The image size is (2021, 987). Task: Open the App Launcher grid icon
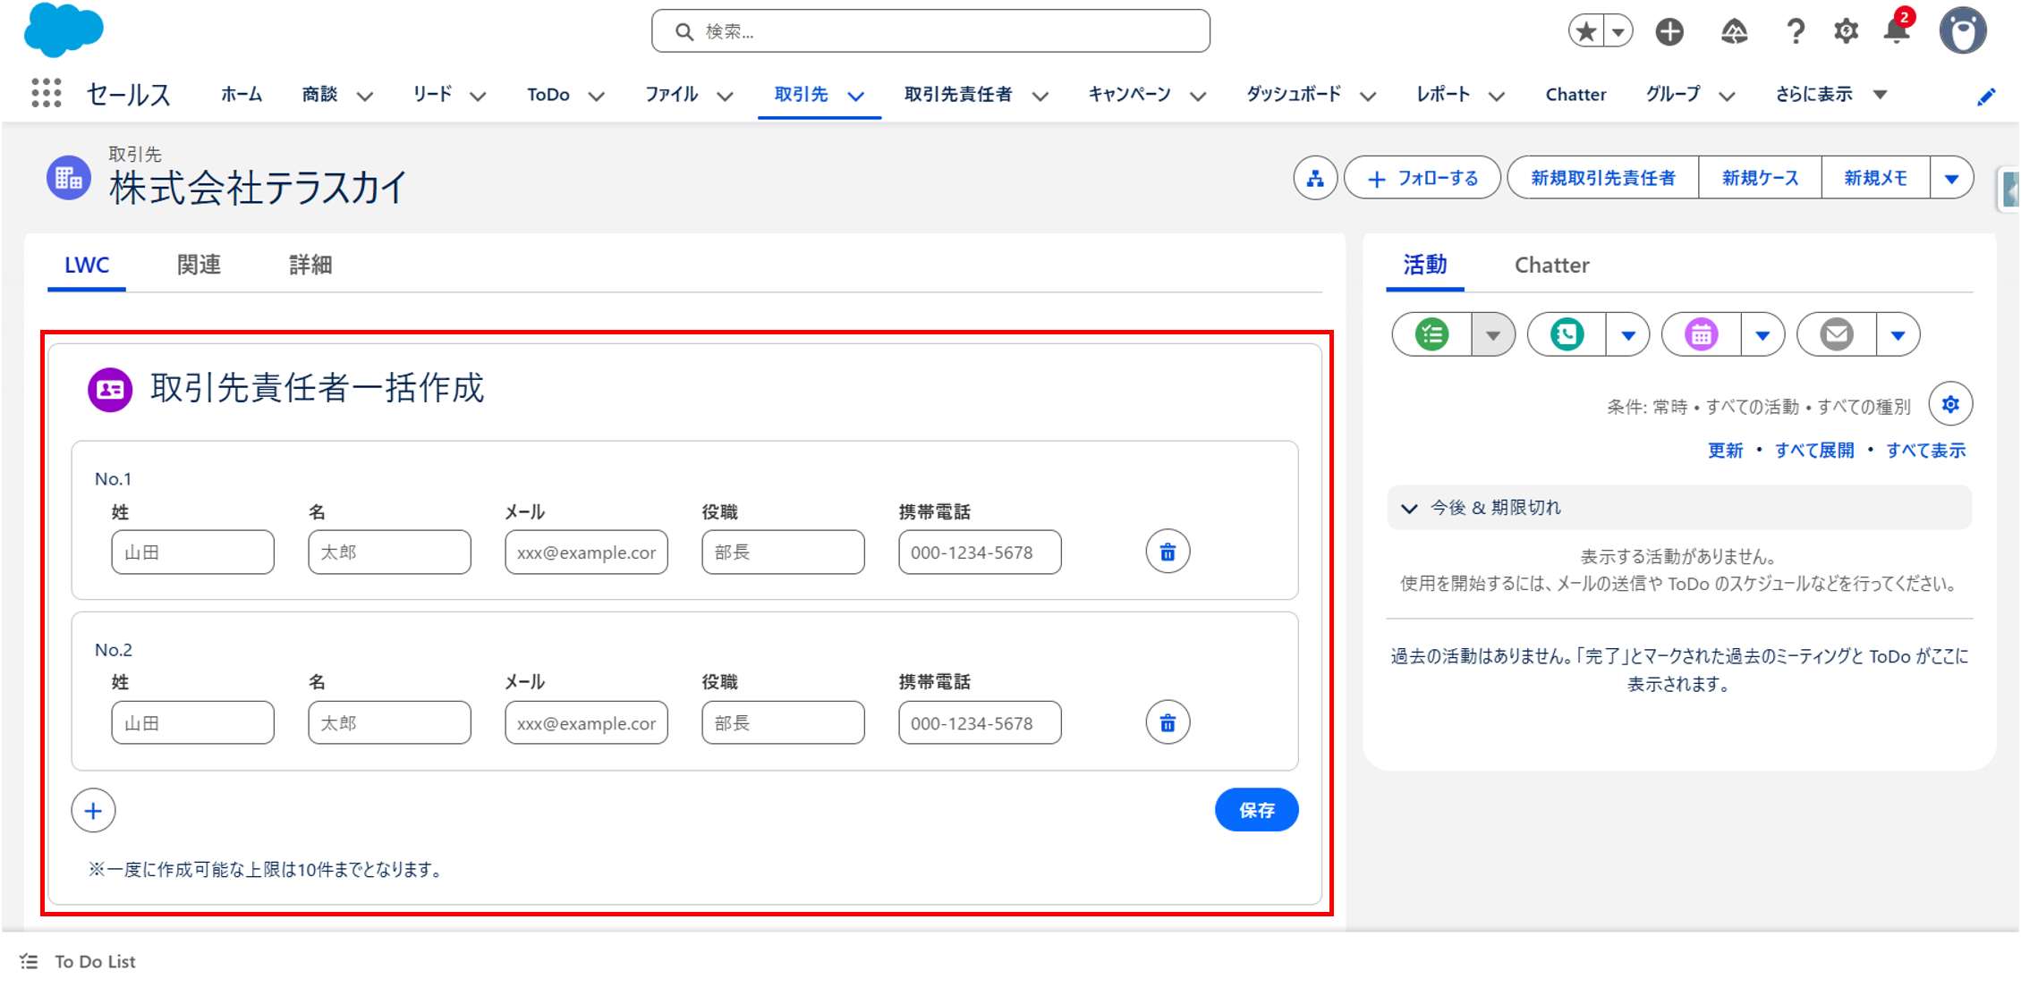click(46, 93)
